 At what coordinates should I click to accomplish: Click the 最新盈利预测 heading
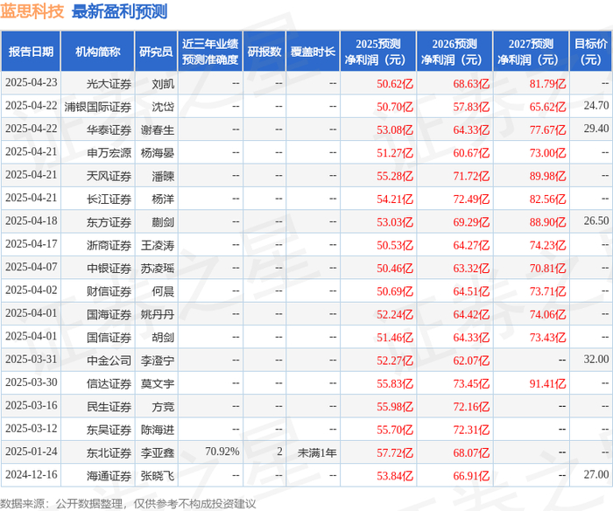[x=120, y=11]
